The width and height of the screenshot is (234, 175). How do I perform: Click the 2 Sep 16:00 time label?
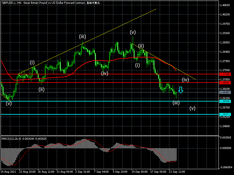click(x=83, y=171)
